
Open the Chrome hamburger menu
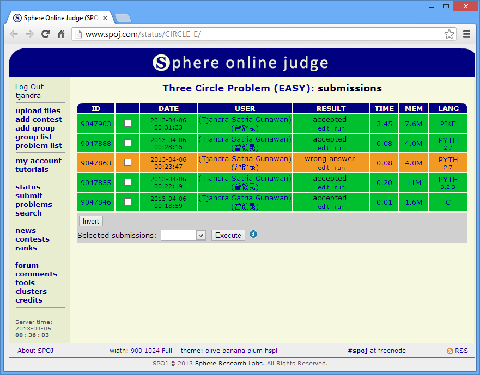coord(466,34)
